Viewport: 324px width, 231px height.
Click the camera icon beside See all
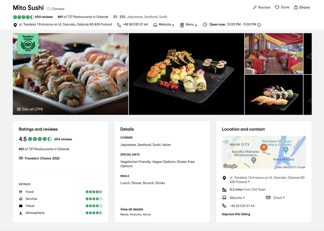19,109
